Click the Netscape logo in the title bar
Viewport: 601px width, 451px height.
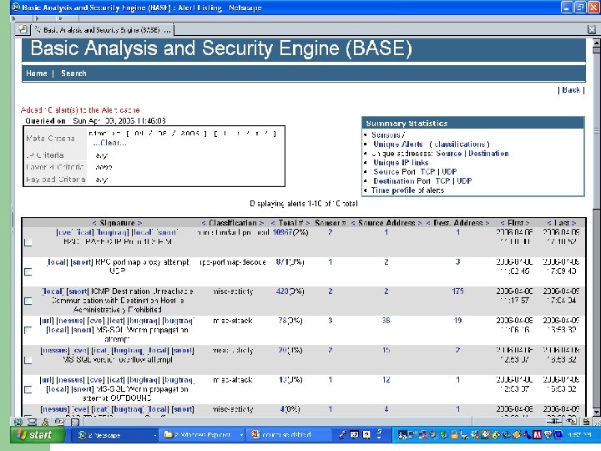(x=16, y=7)
